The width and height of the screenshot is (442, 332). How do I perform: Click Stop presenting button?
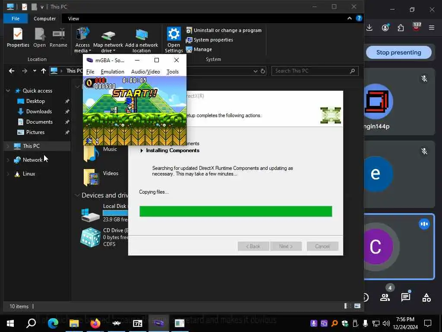click(398, 52)
